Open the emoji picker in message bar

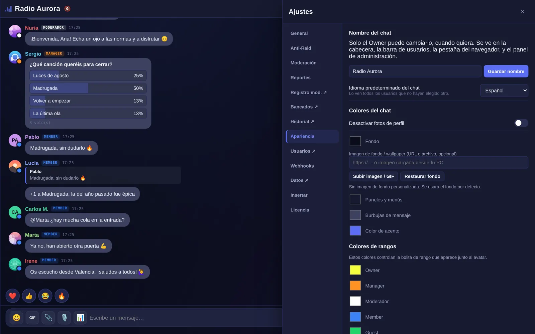tap(16, 318)
